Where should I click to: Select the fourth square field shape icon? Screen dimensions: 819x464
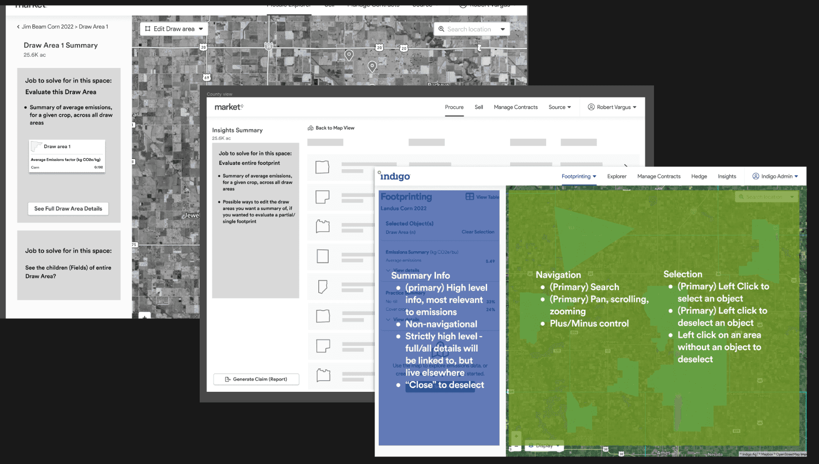[x=323, y=256]
